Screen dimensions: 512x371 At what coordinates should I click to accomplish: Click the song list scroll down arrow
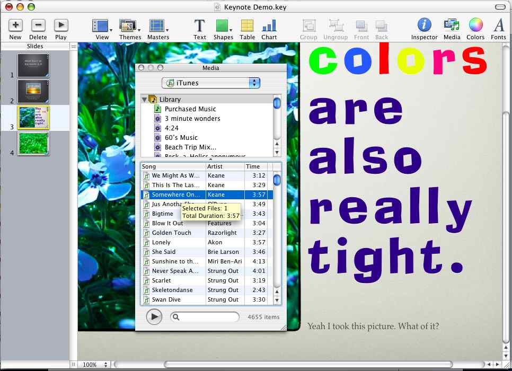pos(277,300)
